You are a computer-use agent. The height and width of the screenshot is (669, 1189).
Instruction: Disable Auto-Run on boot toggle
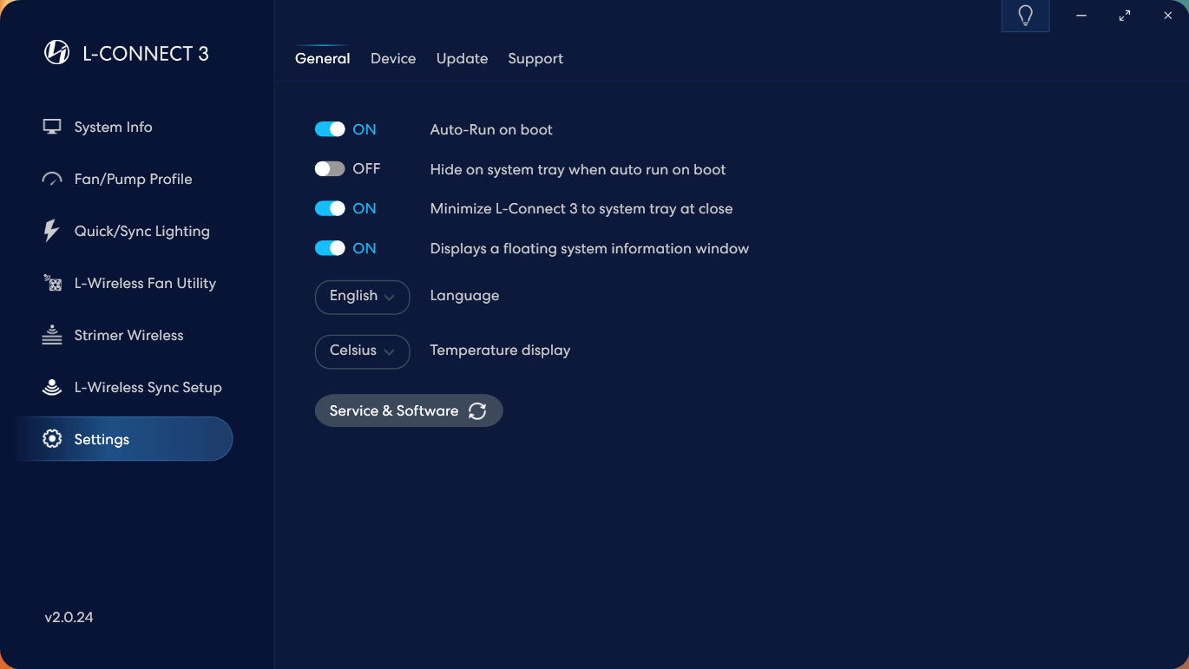pyautogui.click(x=330, y=129)
